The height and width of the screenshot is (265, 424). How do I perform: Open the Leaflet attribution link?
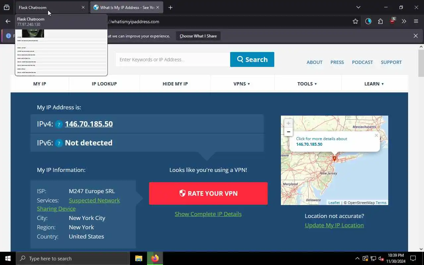pos(334,203)
